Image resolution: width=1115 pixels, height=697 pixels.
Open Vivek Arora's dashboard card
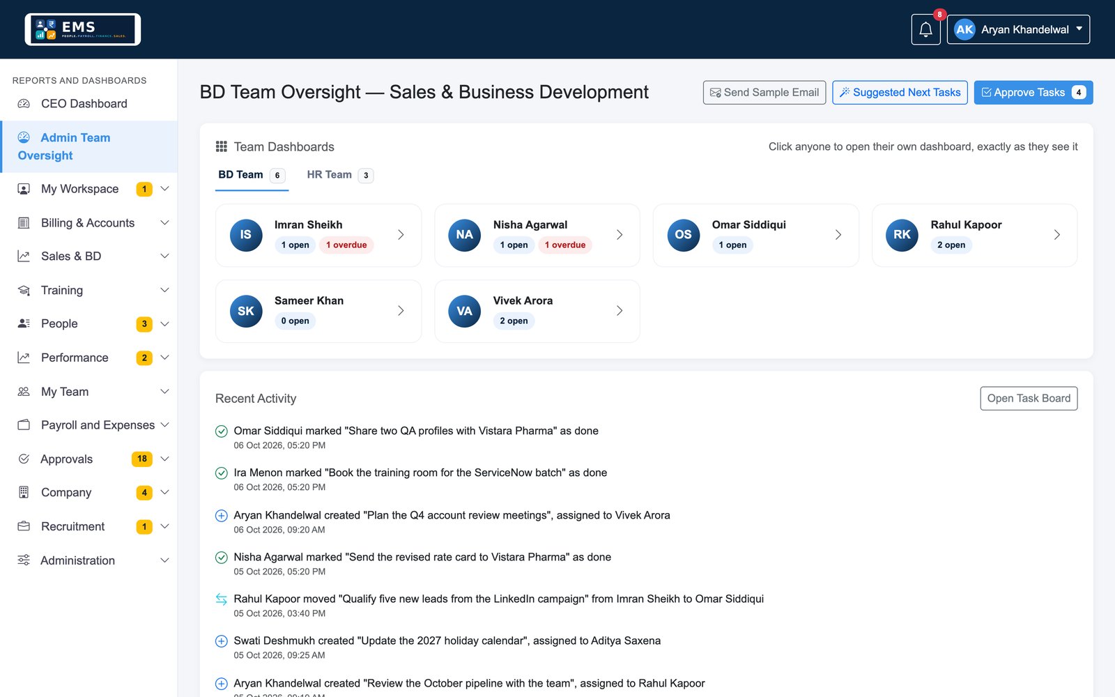coord(537,311)
